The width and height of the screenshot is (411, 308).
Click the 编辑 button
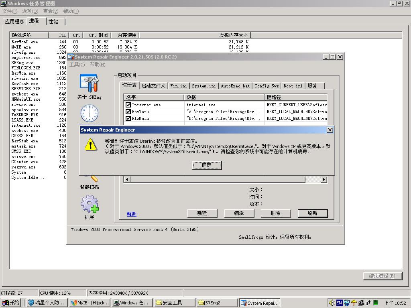[239, 213]
